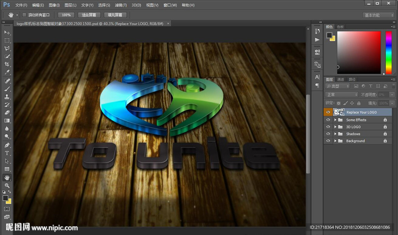
Task: Select the History Brush tool
Action: pyautogui.click(x=7, y=104)
